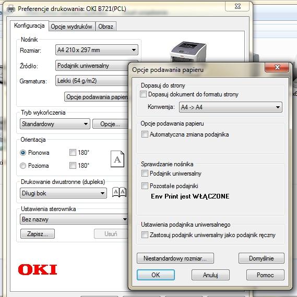297x297 pixels.
Task: Click the Drukowanie dwustronne (dupleks) label
Action: pyautogui.click(x=63, y=182)
